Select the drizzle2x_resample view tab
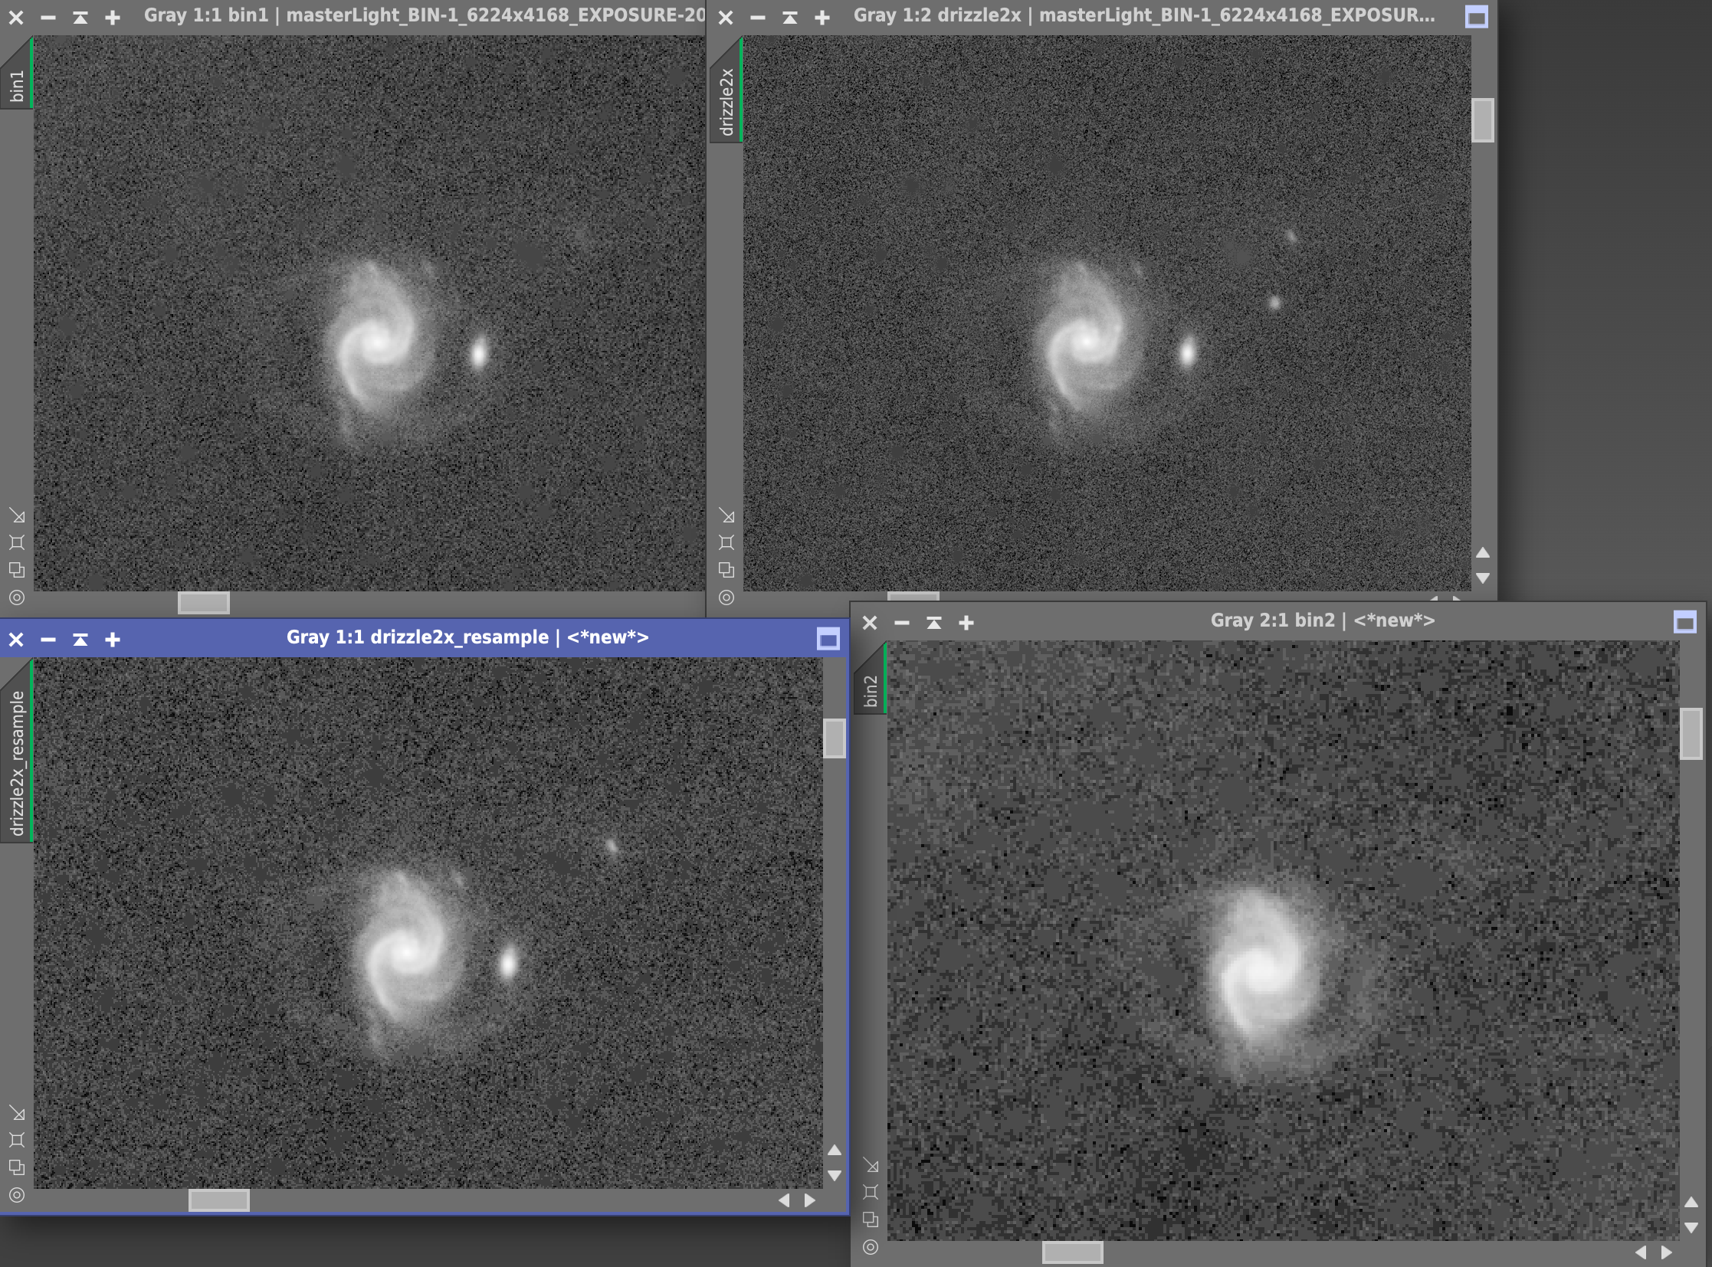 click(17, 762)
